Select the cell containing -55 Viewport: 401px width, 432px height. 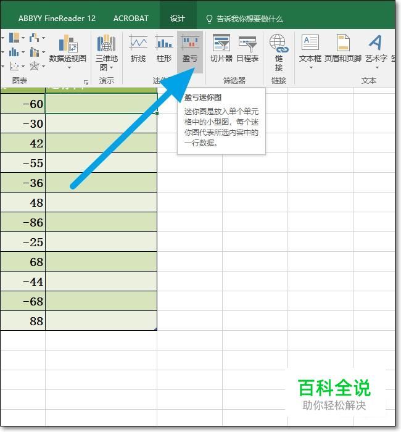click(23, 163)
